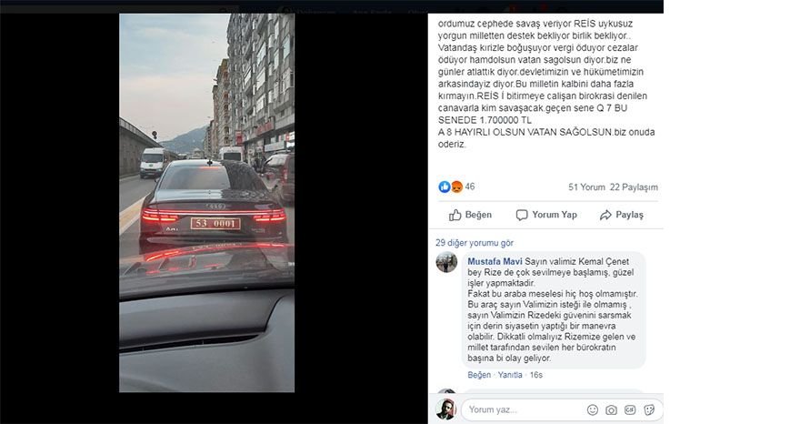Screen dimensions: 800x424
Task: Click the angry reaction icon
Action: tap(456, 187)
